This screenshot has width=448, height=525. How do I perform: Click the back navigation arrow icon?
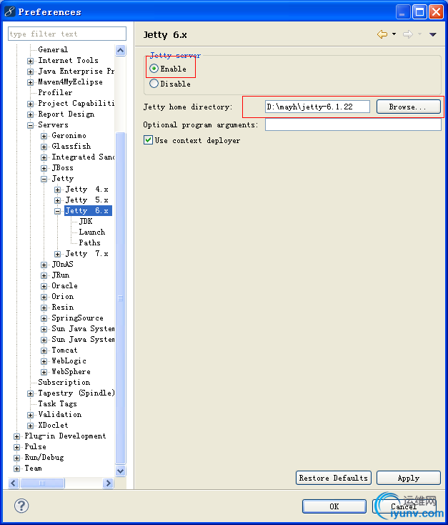[x=382, y=34]
